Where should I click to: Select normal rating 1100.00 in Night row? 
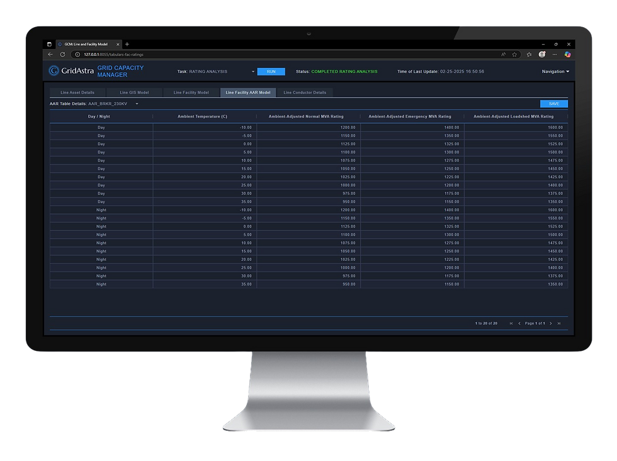(308, 235)
